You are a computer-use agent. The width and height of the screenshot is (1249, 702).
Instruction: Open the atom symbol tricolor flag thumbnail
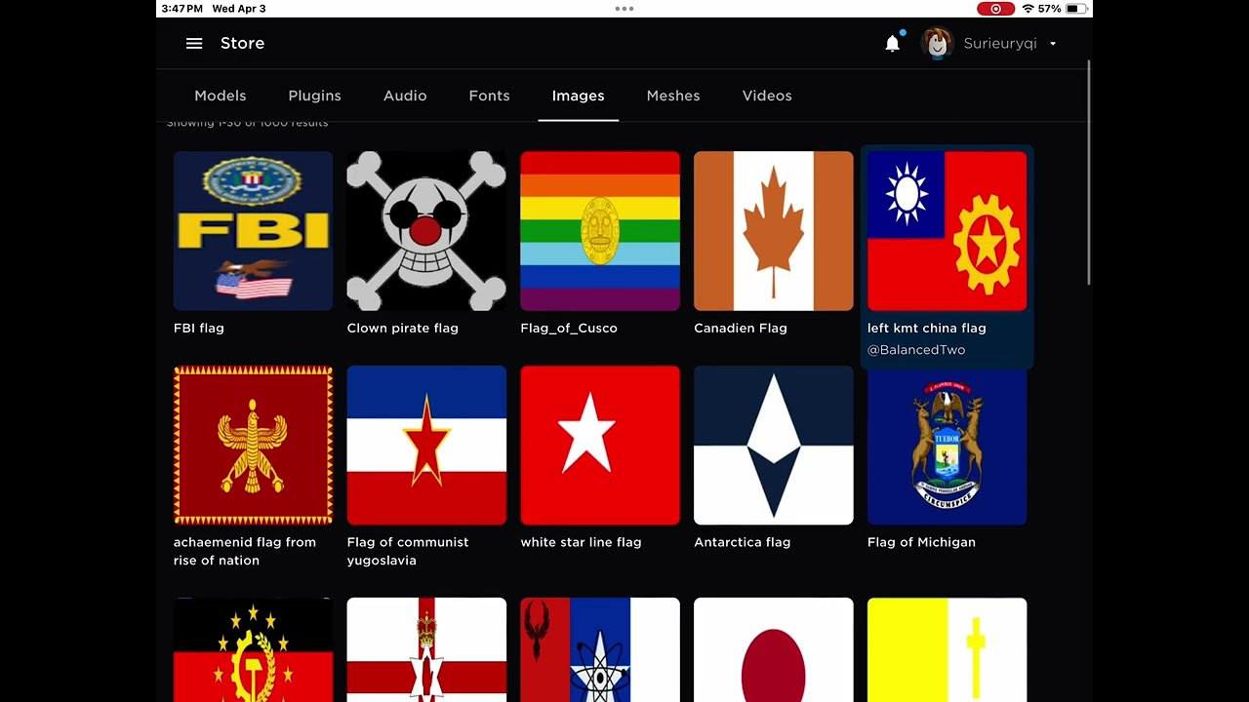click(x=600, y=649)
